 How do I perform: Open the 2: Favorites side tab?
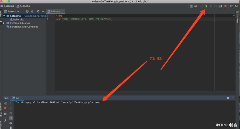click(x=1, y=109)
